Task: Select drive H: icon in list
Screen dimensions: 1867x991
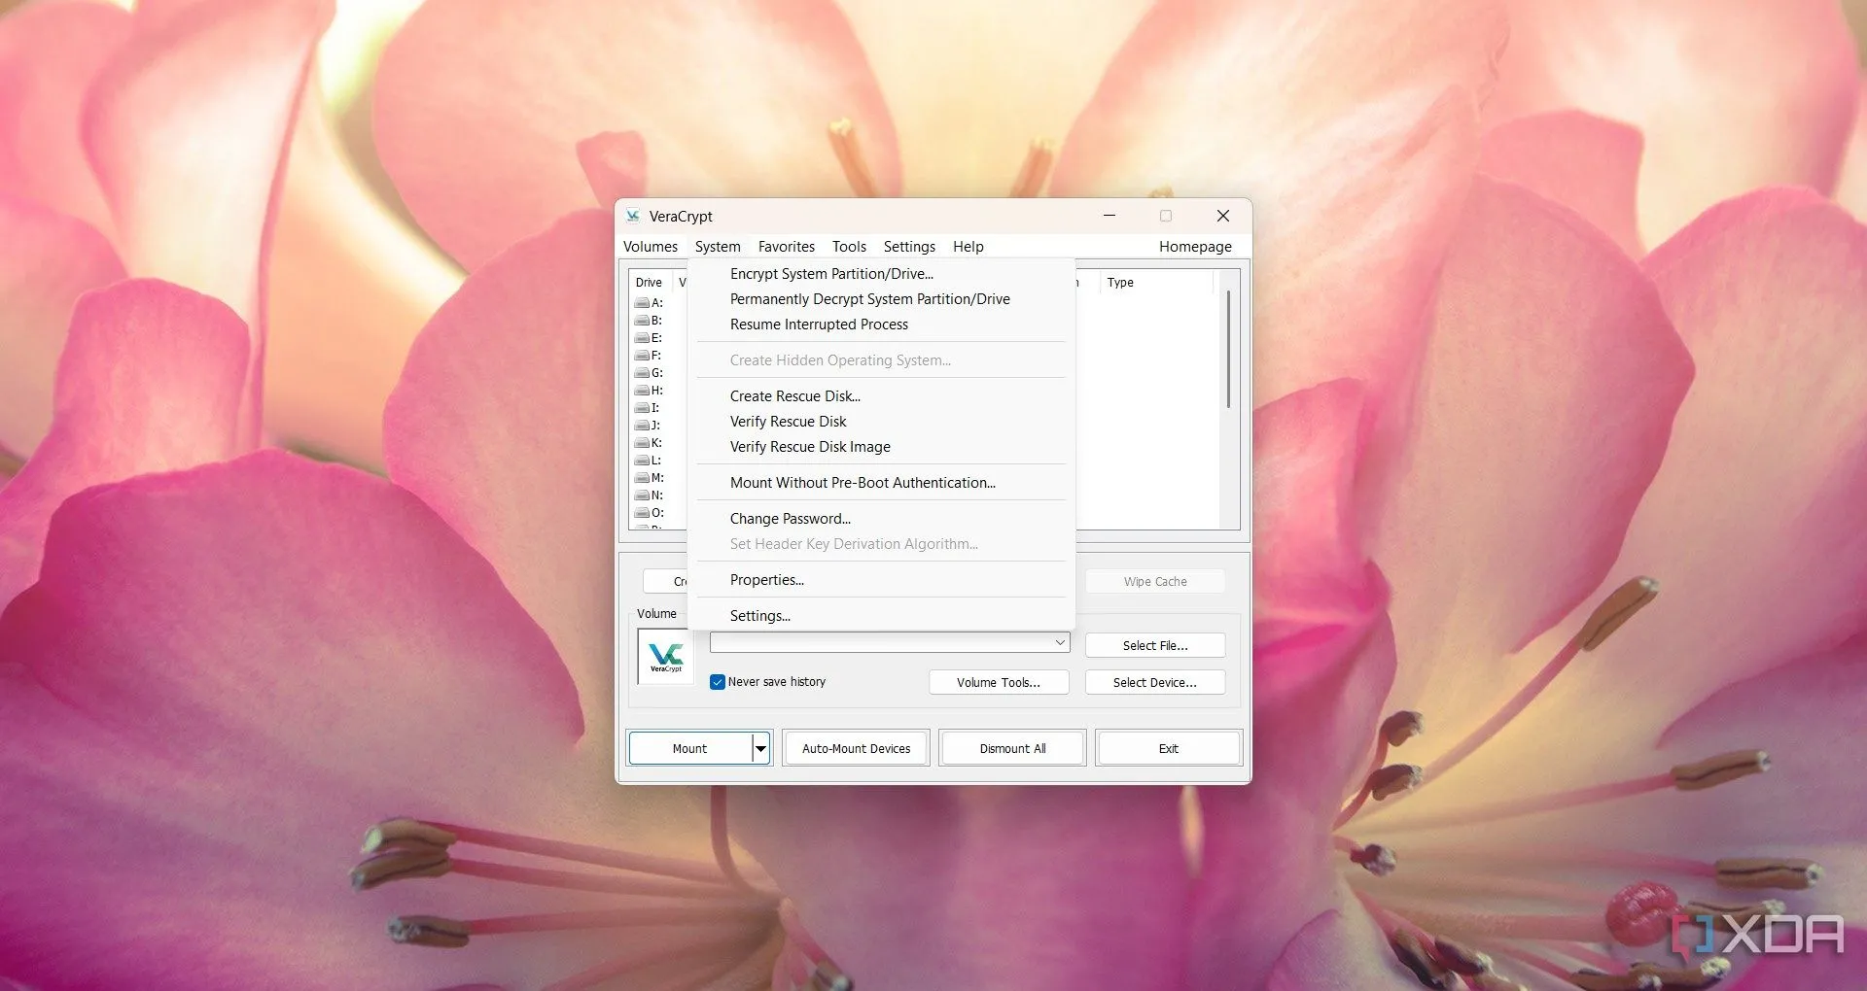Action: [x=642, y=391]
